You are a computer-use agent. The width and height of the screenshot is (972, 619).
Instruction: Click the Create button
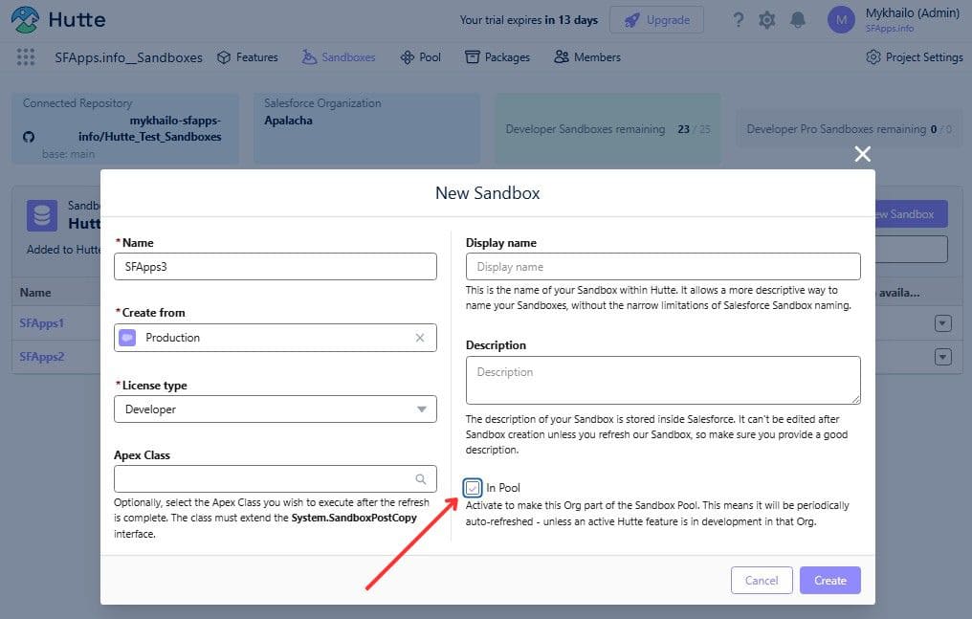point(830,581)
